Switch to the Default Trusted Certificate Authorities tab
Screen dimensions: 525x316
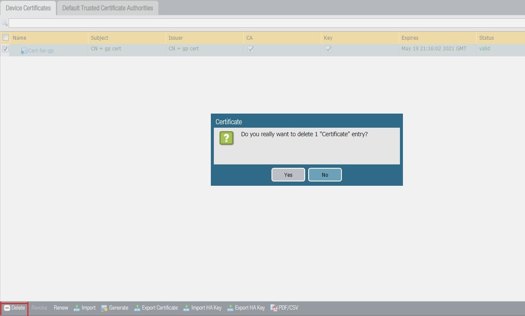pyautogui.click(x=107, y=8)
